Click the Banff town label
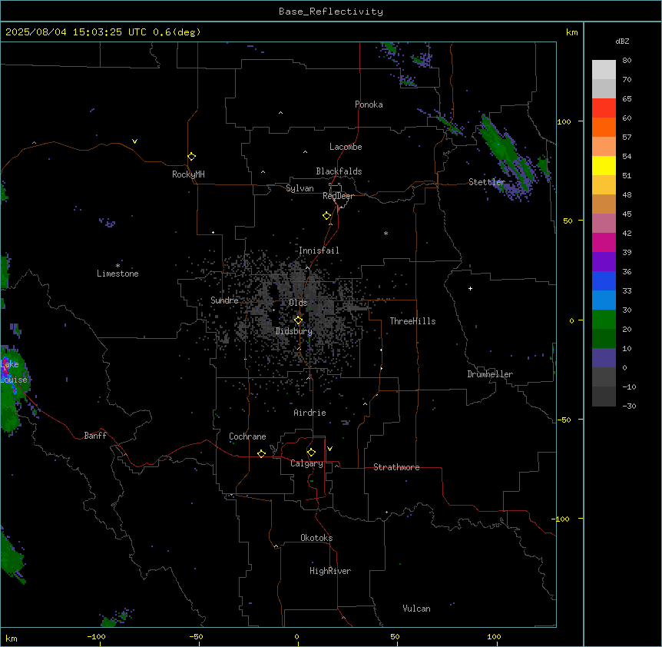This screenshot has height=647, width=662. point(95,436)
